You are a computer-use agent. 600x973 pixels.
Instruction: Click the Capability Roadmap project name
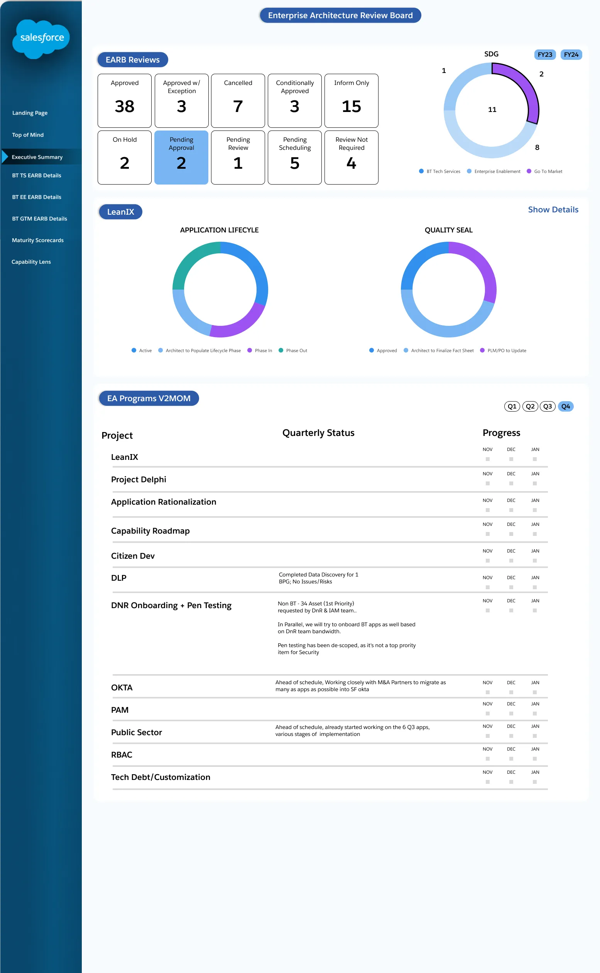coord(150,531)
